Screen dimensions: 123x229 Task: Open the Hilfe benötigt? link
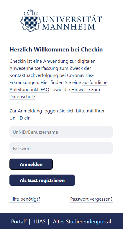pos(25,199)
